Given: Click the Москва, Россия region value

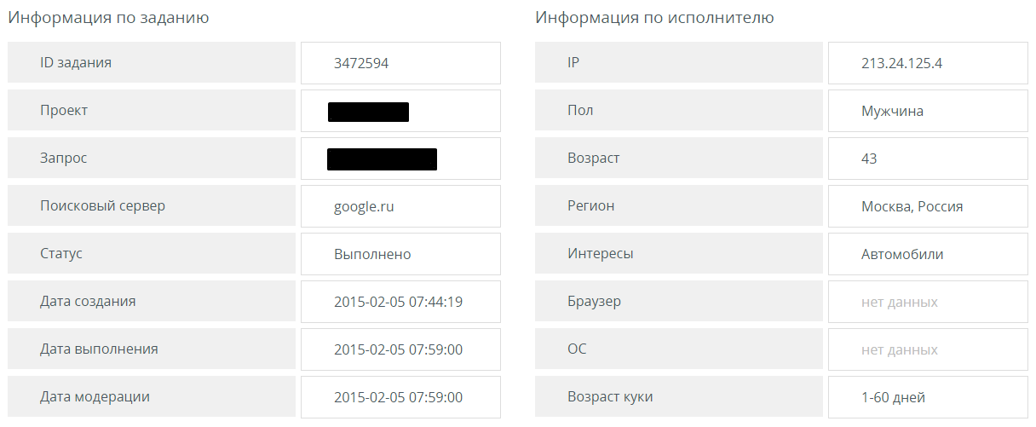Looking at the screenshot, I should click(912, 206).
